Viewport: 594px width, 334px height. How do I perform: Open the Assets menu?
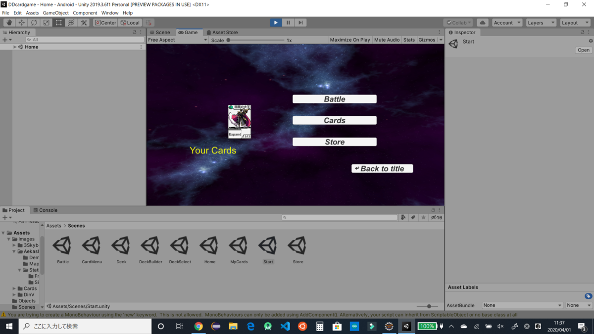[32, 13]
